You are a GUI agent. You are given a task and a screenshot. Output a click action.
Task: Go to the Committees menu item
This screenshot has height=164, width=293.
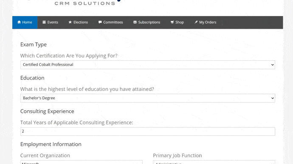111,22
